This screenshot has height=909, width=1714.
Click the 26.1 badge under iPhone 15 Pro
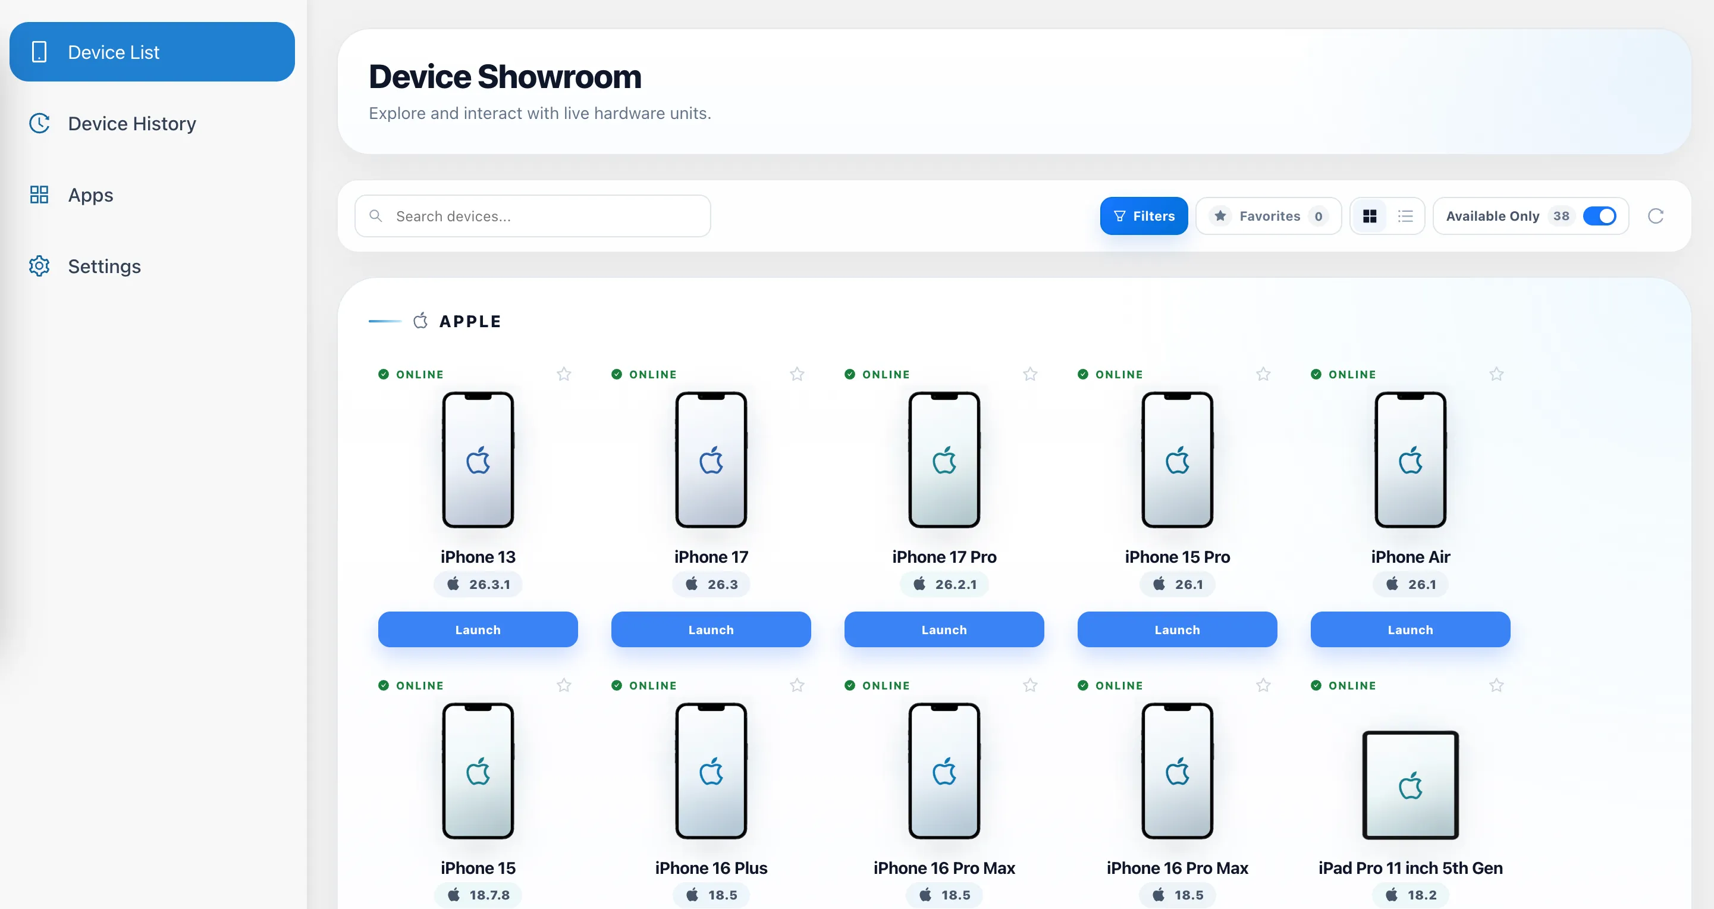pos(1177,584)
